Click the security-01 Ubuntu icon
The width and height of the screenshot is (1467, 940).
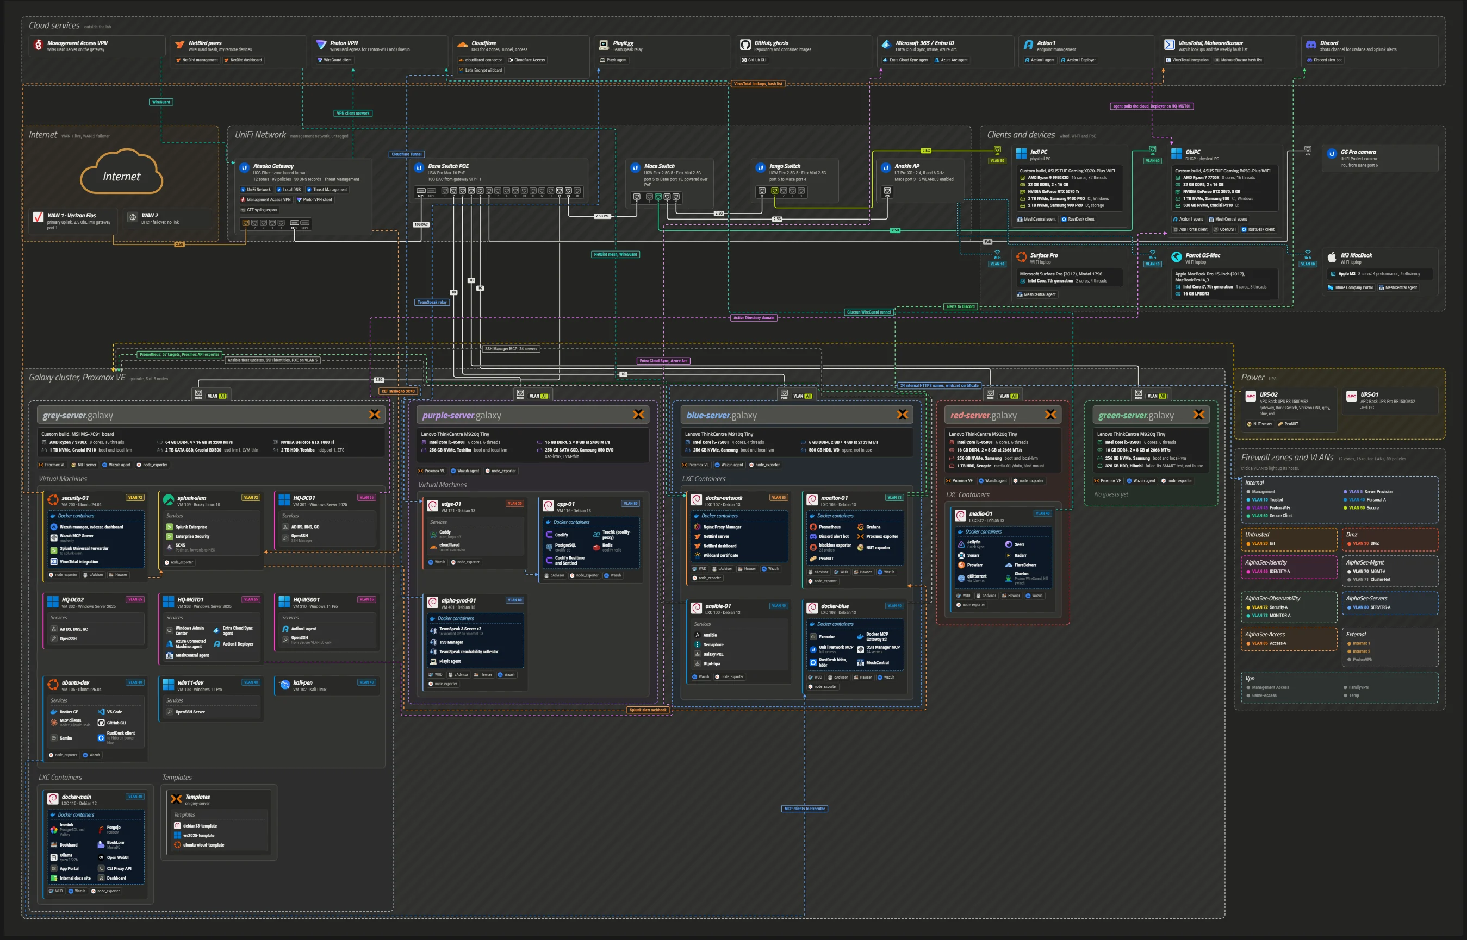(53, 500)
